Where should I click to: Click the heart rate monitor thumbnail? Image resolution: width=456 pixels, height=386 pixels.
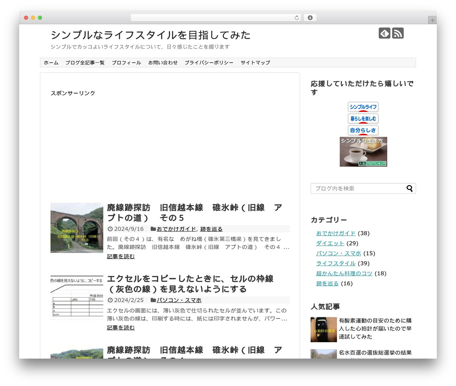pyautogui.click(x=324, y=330)
